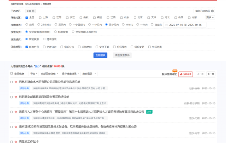Choose 精准搜索 search mode
The width and height of the screenshot is (226, 143).
(44, 39)
